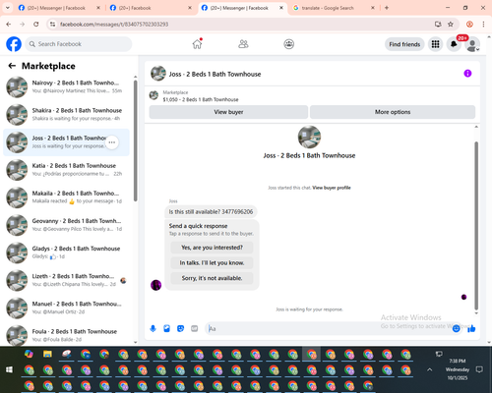Open the emoji picker icon
492x393 pixels.
pyautogui.click(x=456, y=328)
